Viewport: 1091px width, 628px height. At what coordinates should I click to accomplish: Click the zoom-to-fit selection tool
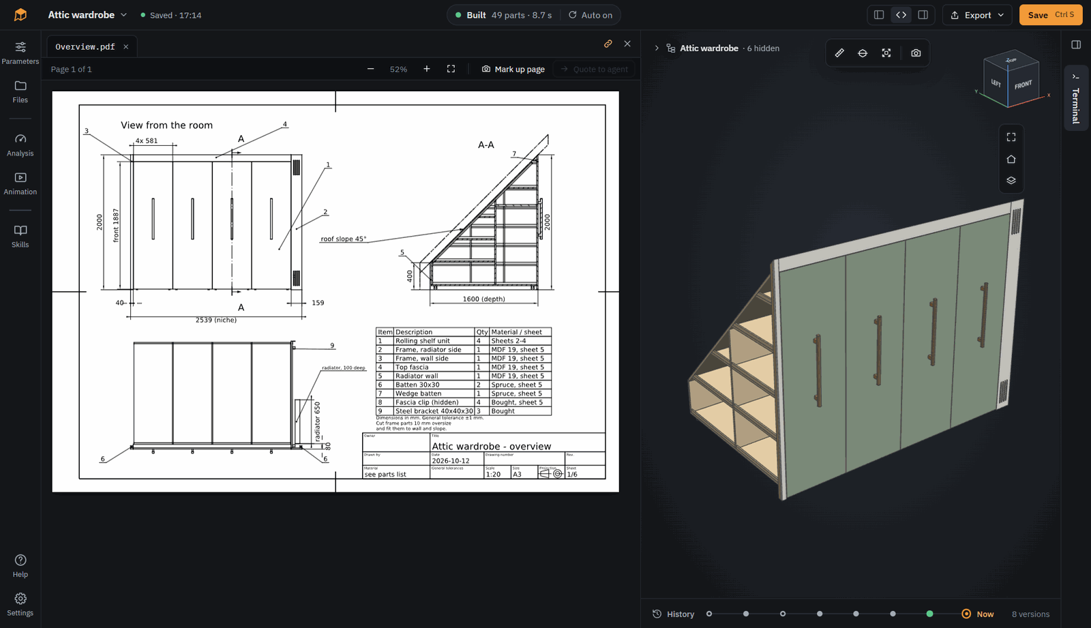[886, 53]
